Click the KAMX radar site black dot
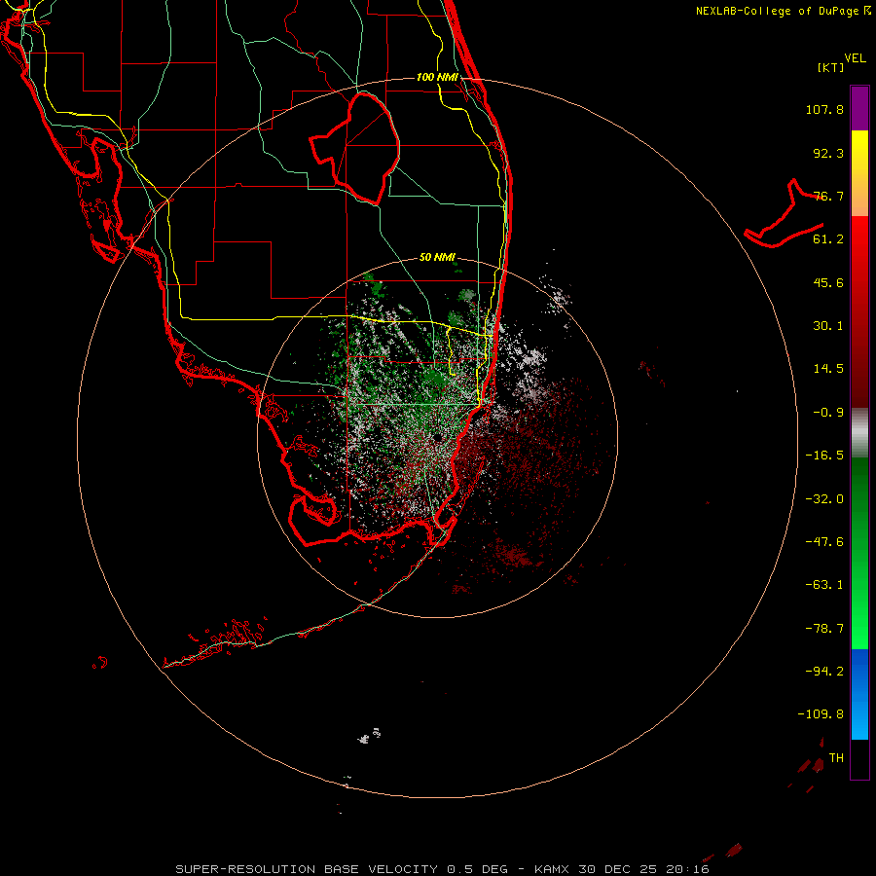 click(438, 437)
